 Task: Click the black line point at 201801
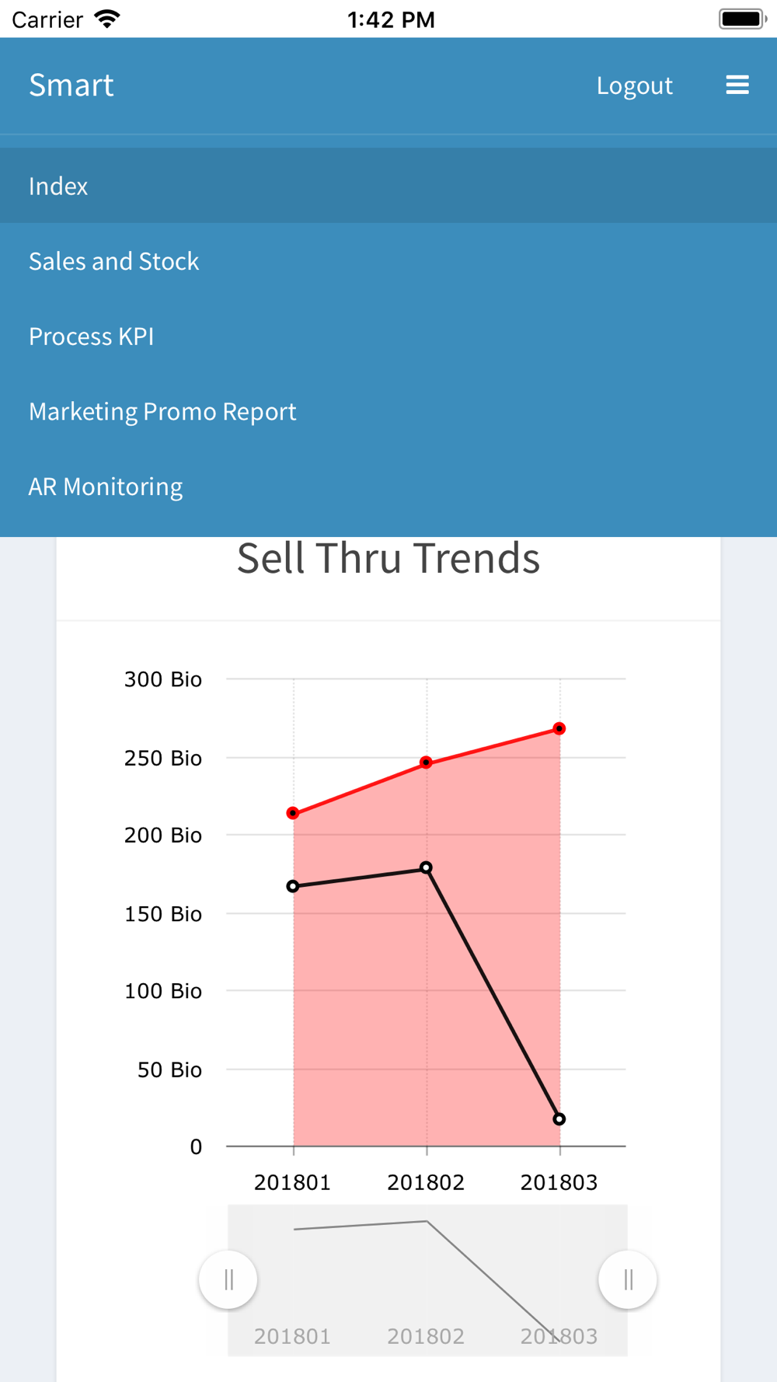293,886
